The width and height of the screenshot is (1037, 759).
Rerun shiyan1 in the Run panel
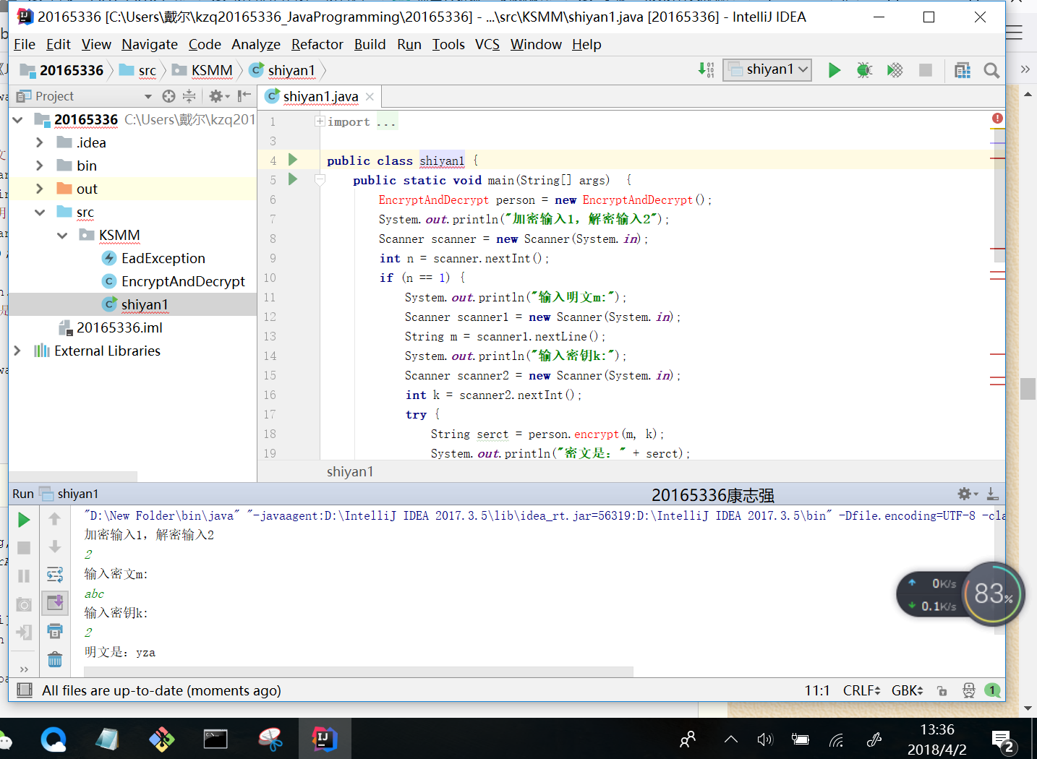[24, 520]
